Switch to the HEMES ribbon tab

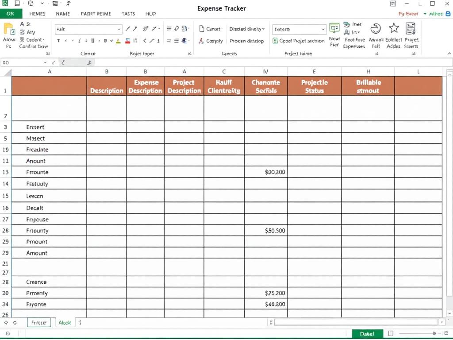[37, 14]
